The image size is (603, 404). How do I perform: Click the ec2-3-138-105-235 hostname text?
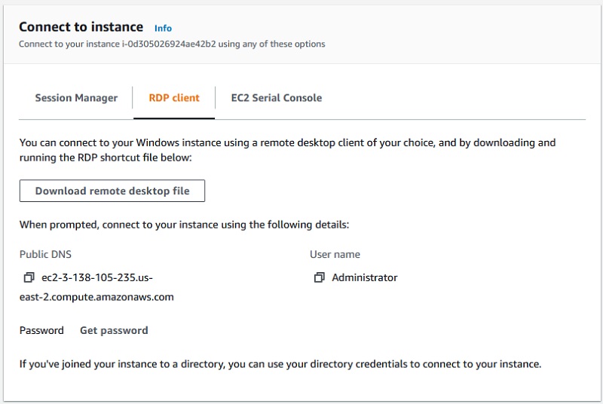tap(97, 277)
